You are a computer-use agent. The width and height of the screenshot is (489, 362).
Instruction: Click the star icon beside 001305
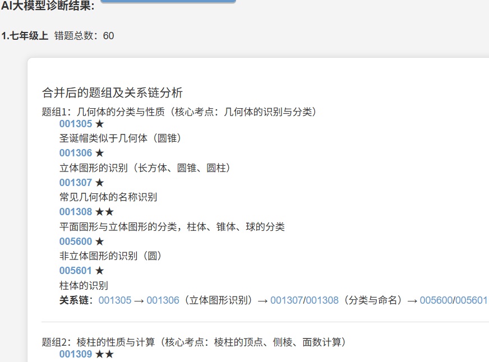click(100, 124)
